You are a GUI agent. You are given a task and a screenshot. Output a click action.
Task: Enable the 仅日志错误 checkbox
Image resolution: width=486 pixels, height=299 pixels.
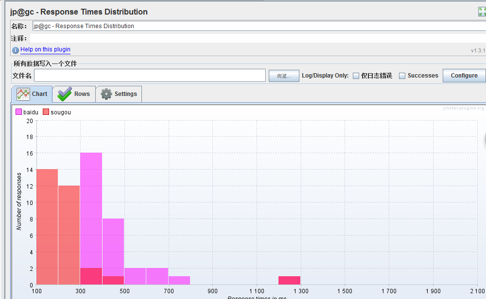[356, 76]
